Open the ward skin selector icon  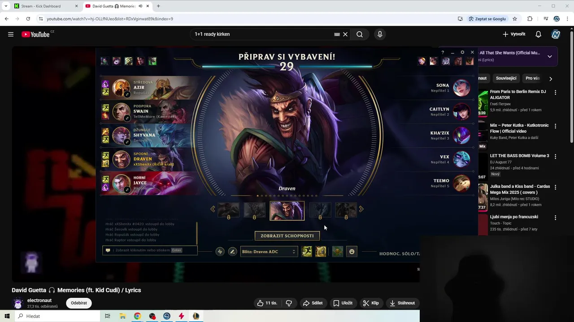coord(338,252)
